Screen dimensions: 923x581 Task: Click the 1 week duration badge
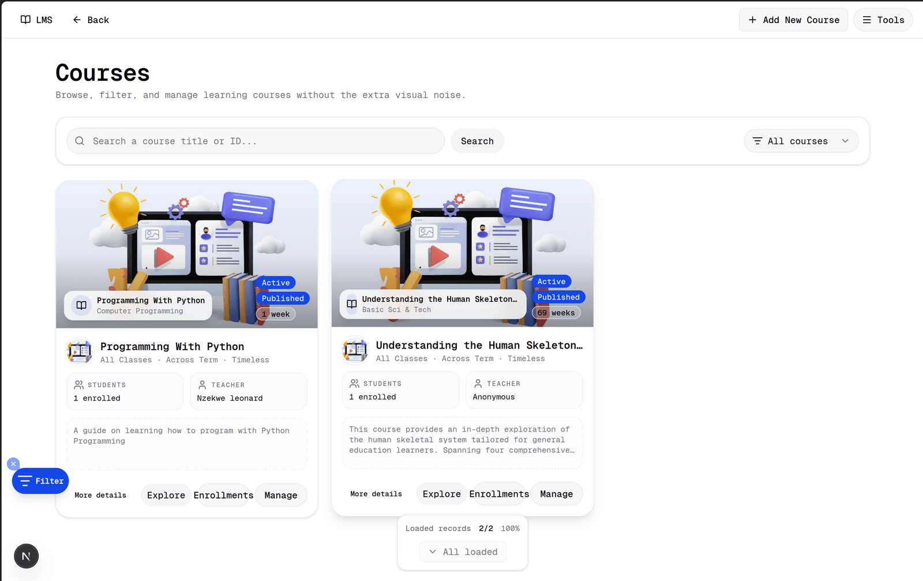[276, 314]
